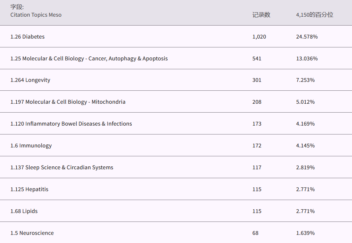Click the 1.125 Hepatitis row label

coord(29,189)
